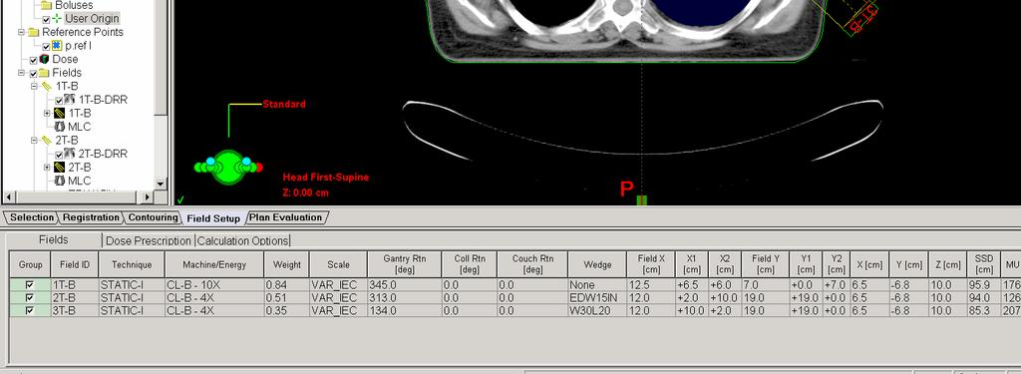The image size is (1021, 374).
Task: Collapse the Fields folder in the tree
Action: 22,73
